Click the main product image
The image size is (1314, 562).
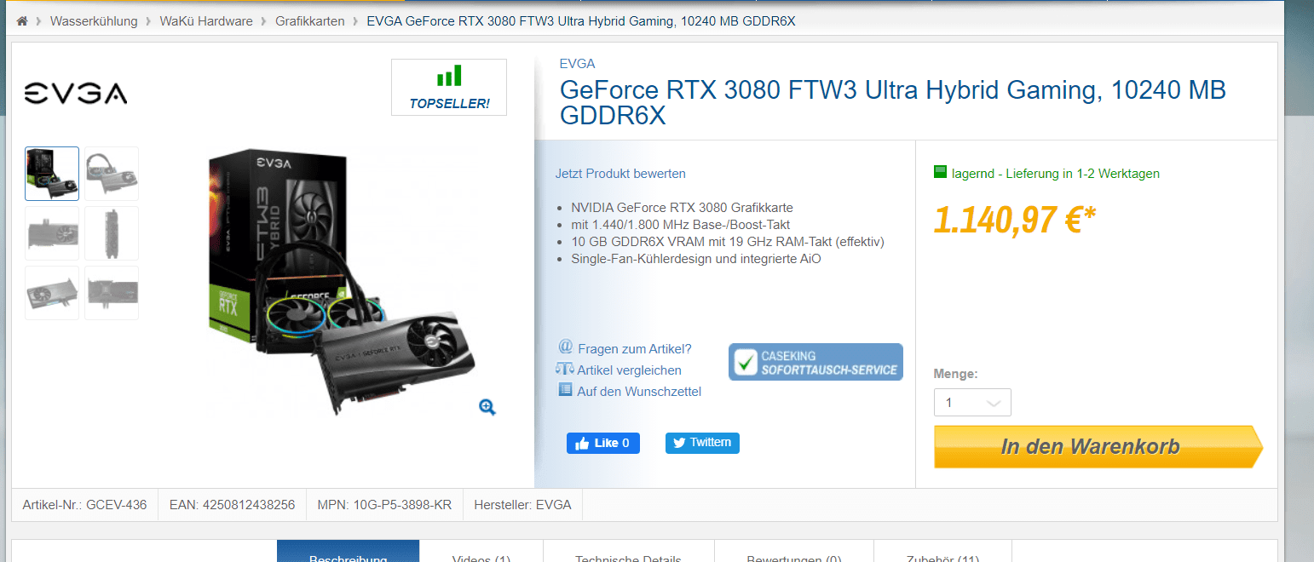pos(341,281)
